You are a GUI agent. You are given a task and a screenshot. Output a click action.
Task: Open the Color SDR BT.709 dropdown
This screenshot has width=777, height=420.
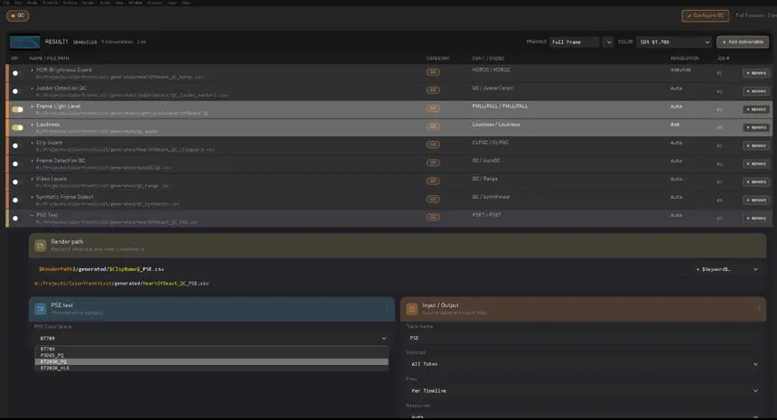pos(674,42)
